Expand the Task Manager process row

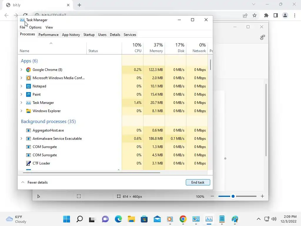tap(21, 103)
